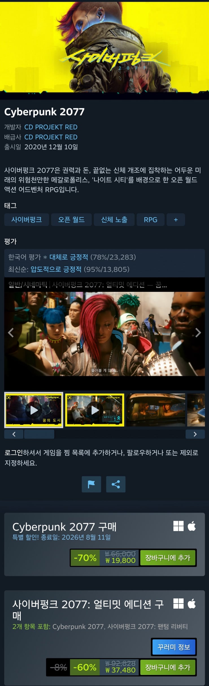
Task: Play the update trailer thumbnail
Action: (95, 410)
